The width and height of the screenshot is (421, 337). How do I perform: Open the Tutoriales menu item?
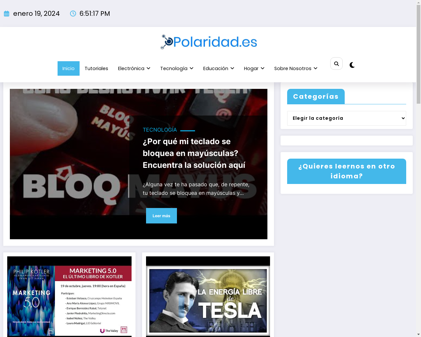96,68
